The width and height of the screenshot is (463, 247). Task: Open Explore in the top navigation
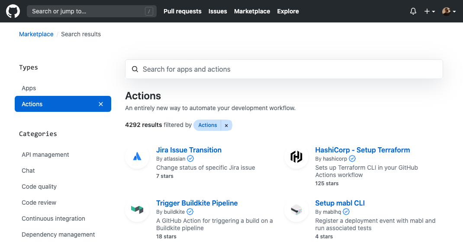point(288,11)
